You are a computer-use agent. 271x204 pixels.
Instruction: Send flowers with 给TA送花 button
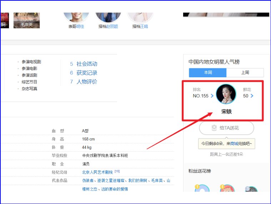point(226,128)
